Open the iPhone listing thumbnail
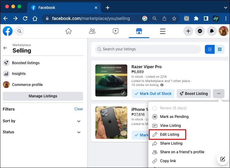Screen dimensions: 230x168 tap(111, 123)
